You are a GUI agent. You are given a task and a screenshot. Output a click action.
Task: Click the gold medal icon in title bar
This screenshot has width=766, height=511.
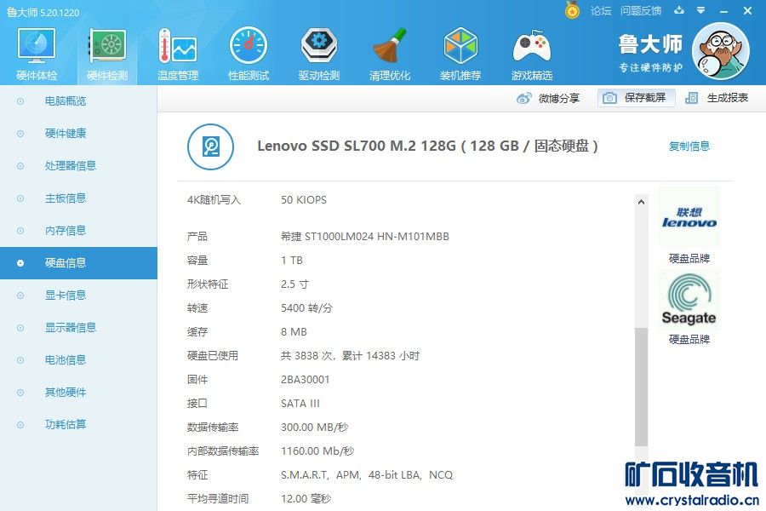pyautogui.click(x=572, y=9)
